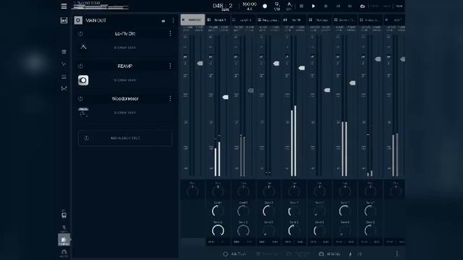Click the headphone-shaped icon at sidebar bottom

(x=64, y=253)
